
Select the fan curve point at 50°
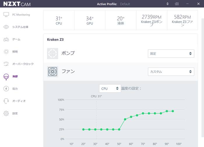(x=119, y=129)
